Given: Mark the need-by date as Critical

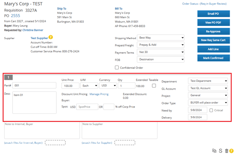Looking at the screenshot, I should (211, 110).
